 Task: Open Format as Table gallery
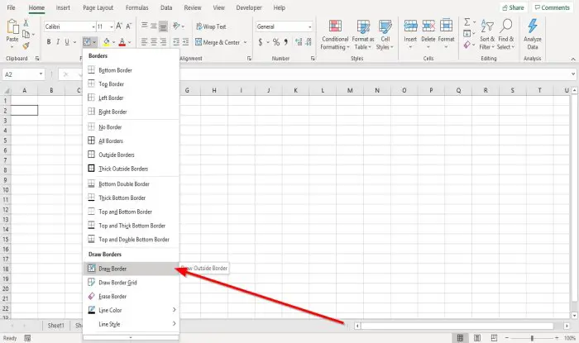363,35
